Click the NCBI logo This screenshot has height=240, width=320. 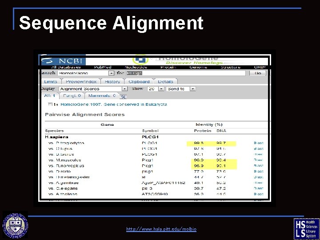(63, 60)
